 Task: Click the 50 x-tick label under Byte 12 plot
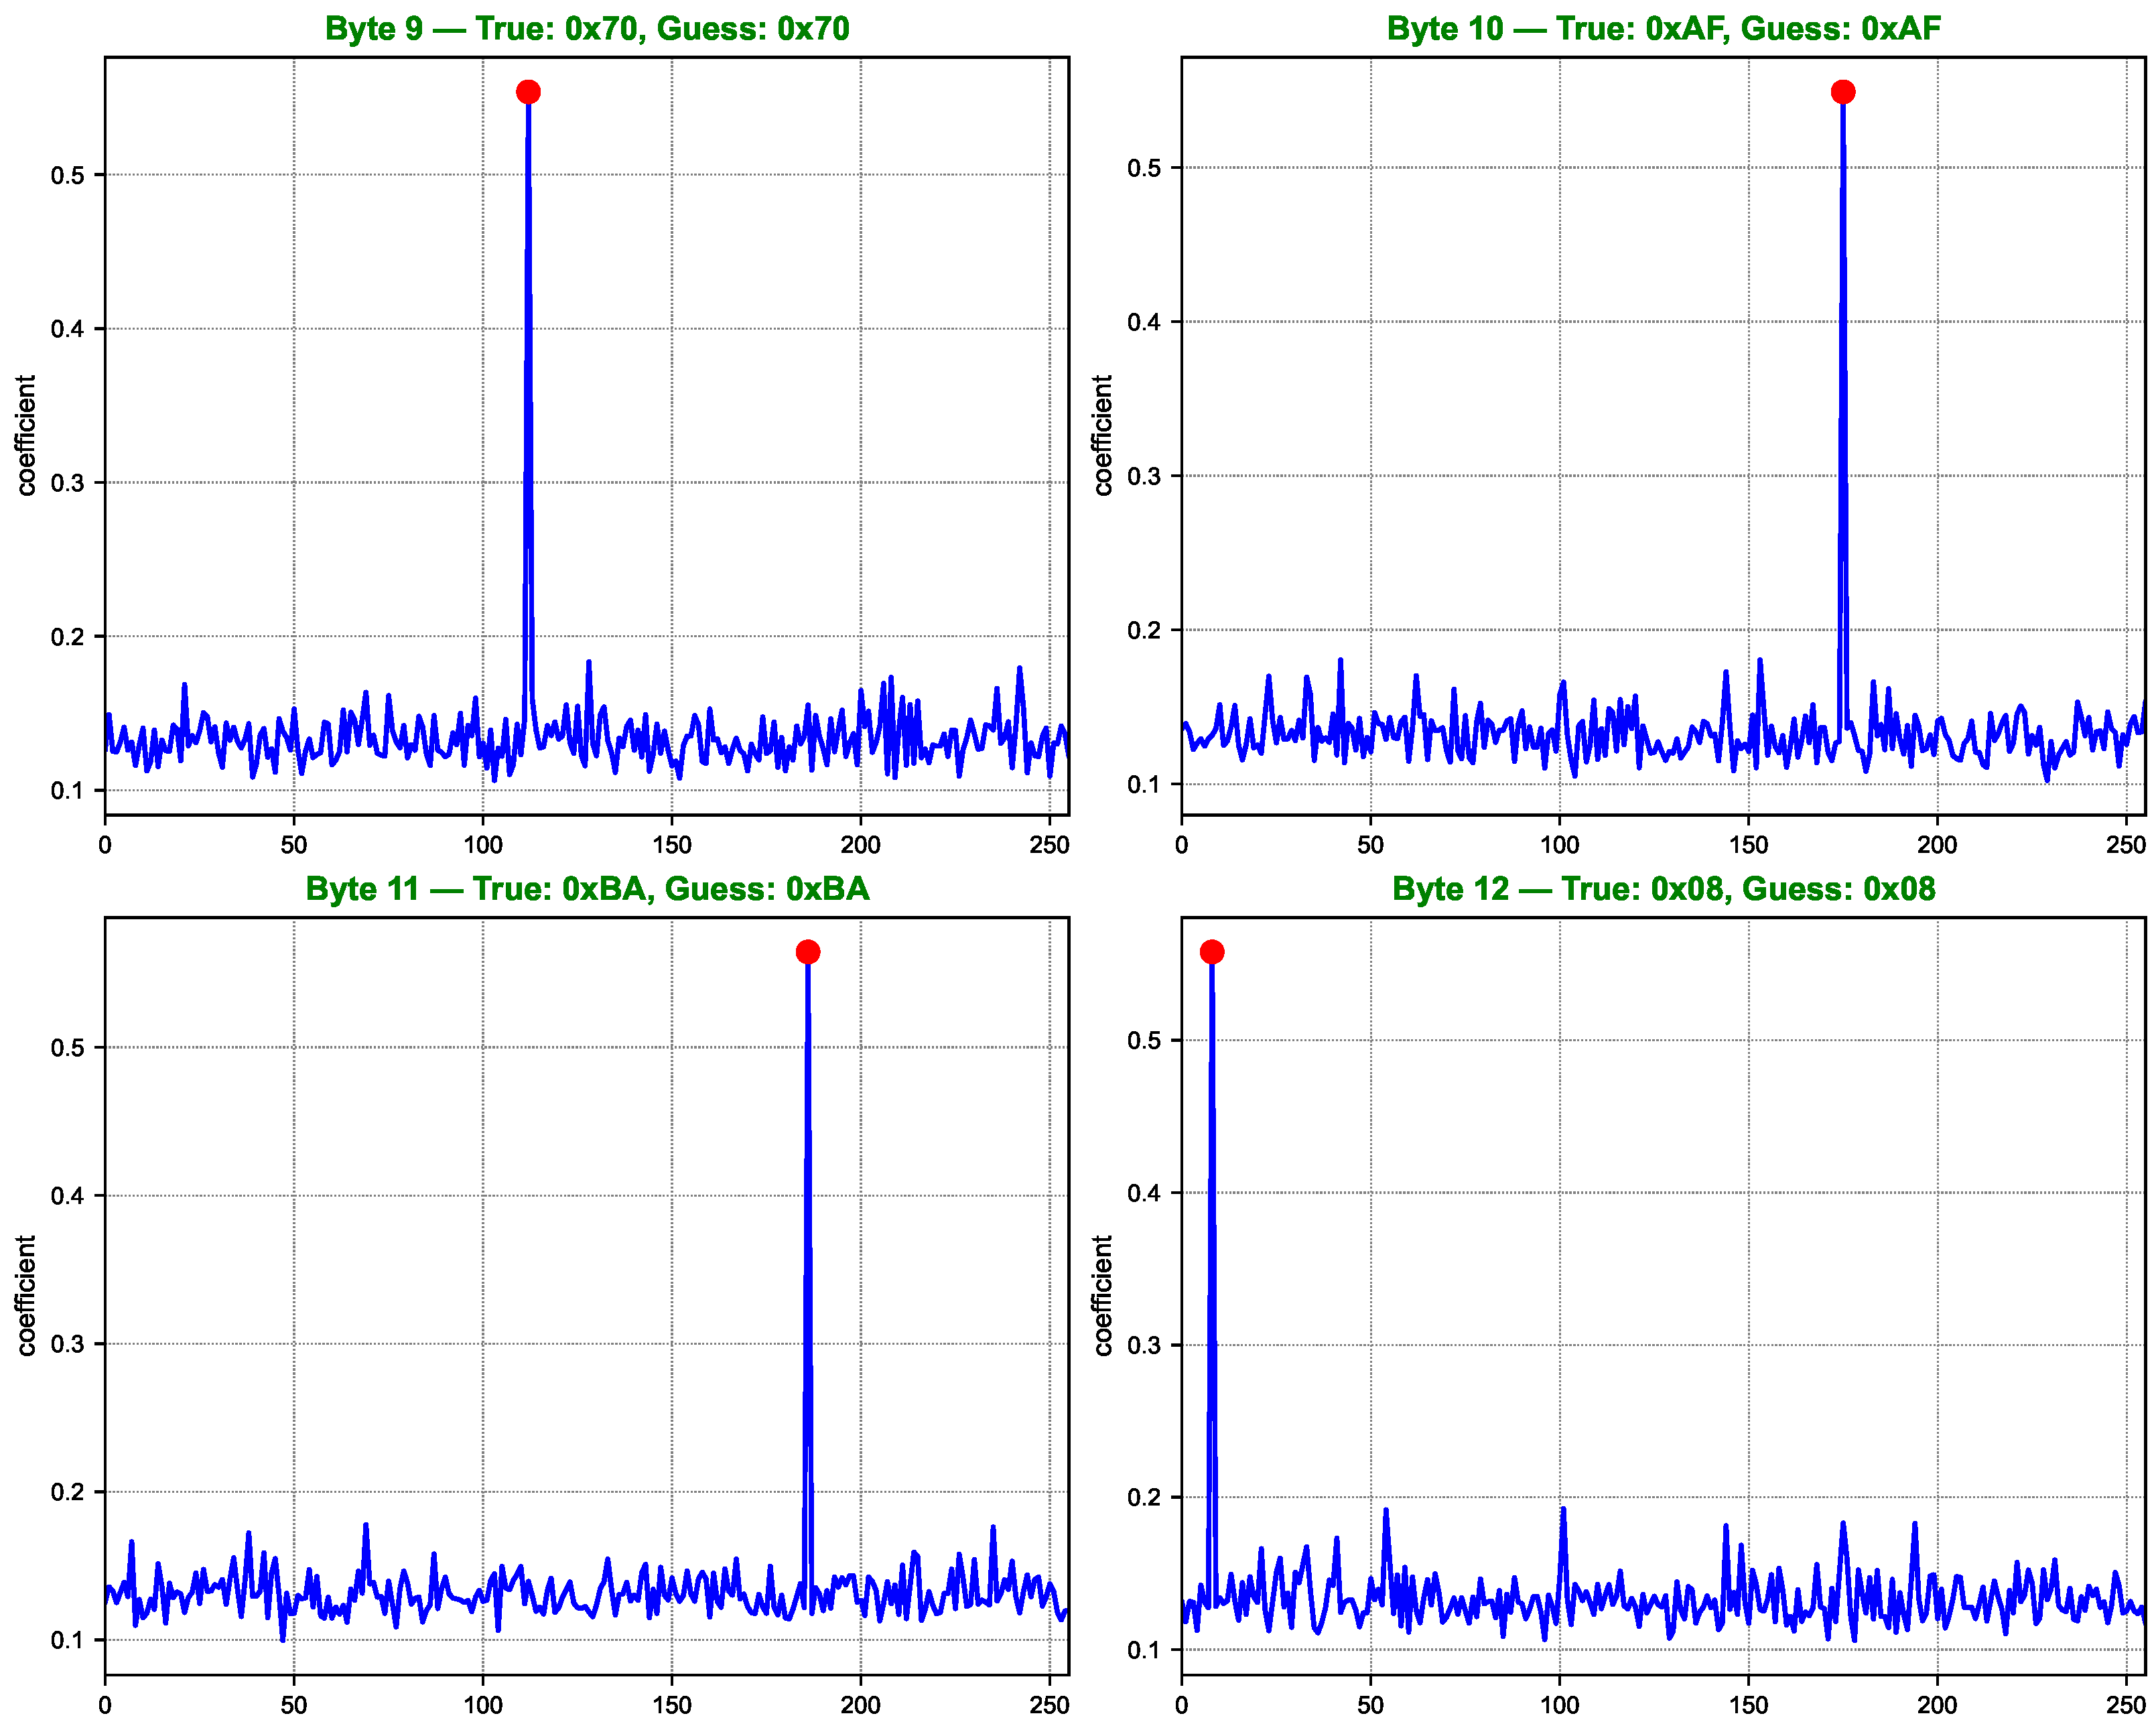[x=1370, y=1706]
